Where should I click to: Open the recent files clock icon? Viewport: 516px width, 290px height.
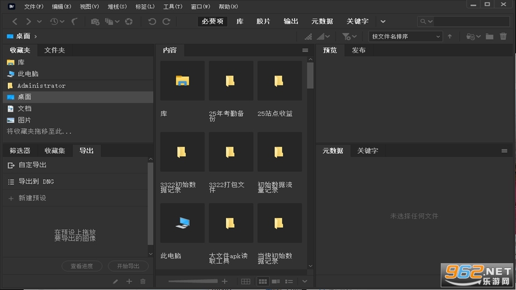pyautogui.click(x=54, y=21)
